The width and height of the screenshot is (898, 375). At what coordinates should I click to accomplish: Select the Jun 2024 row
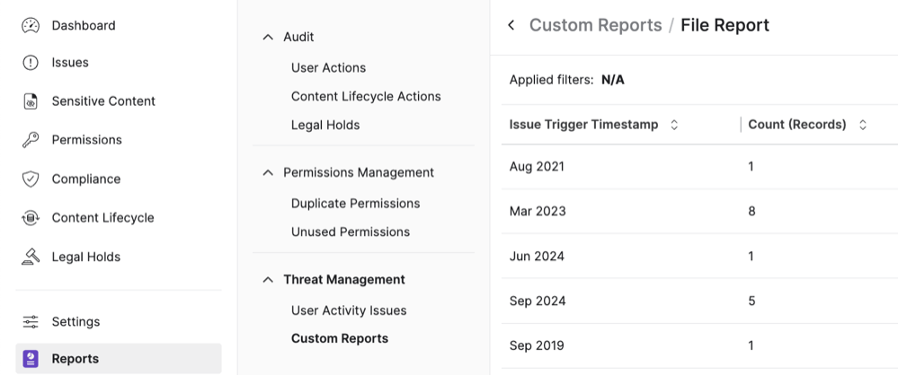(x=699, y=256)
